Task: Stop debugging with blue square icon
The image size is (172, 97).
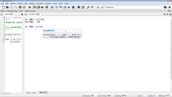Action: click(x=73, y=7)
